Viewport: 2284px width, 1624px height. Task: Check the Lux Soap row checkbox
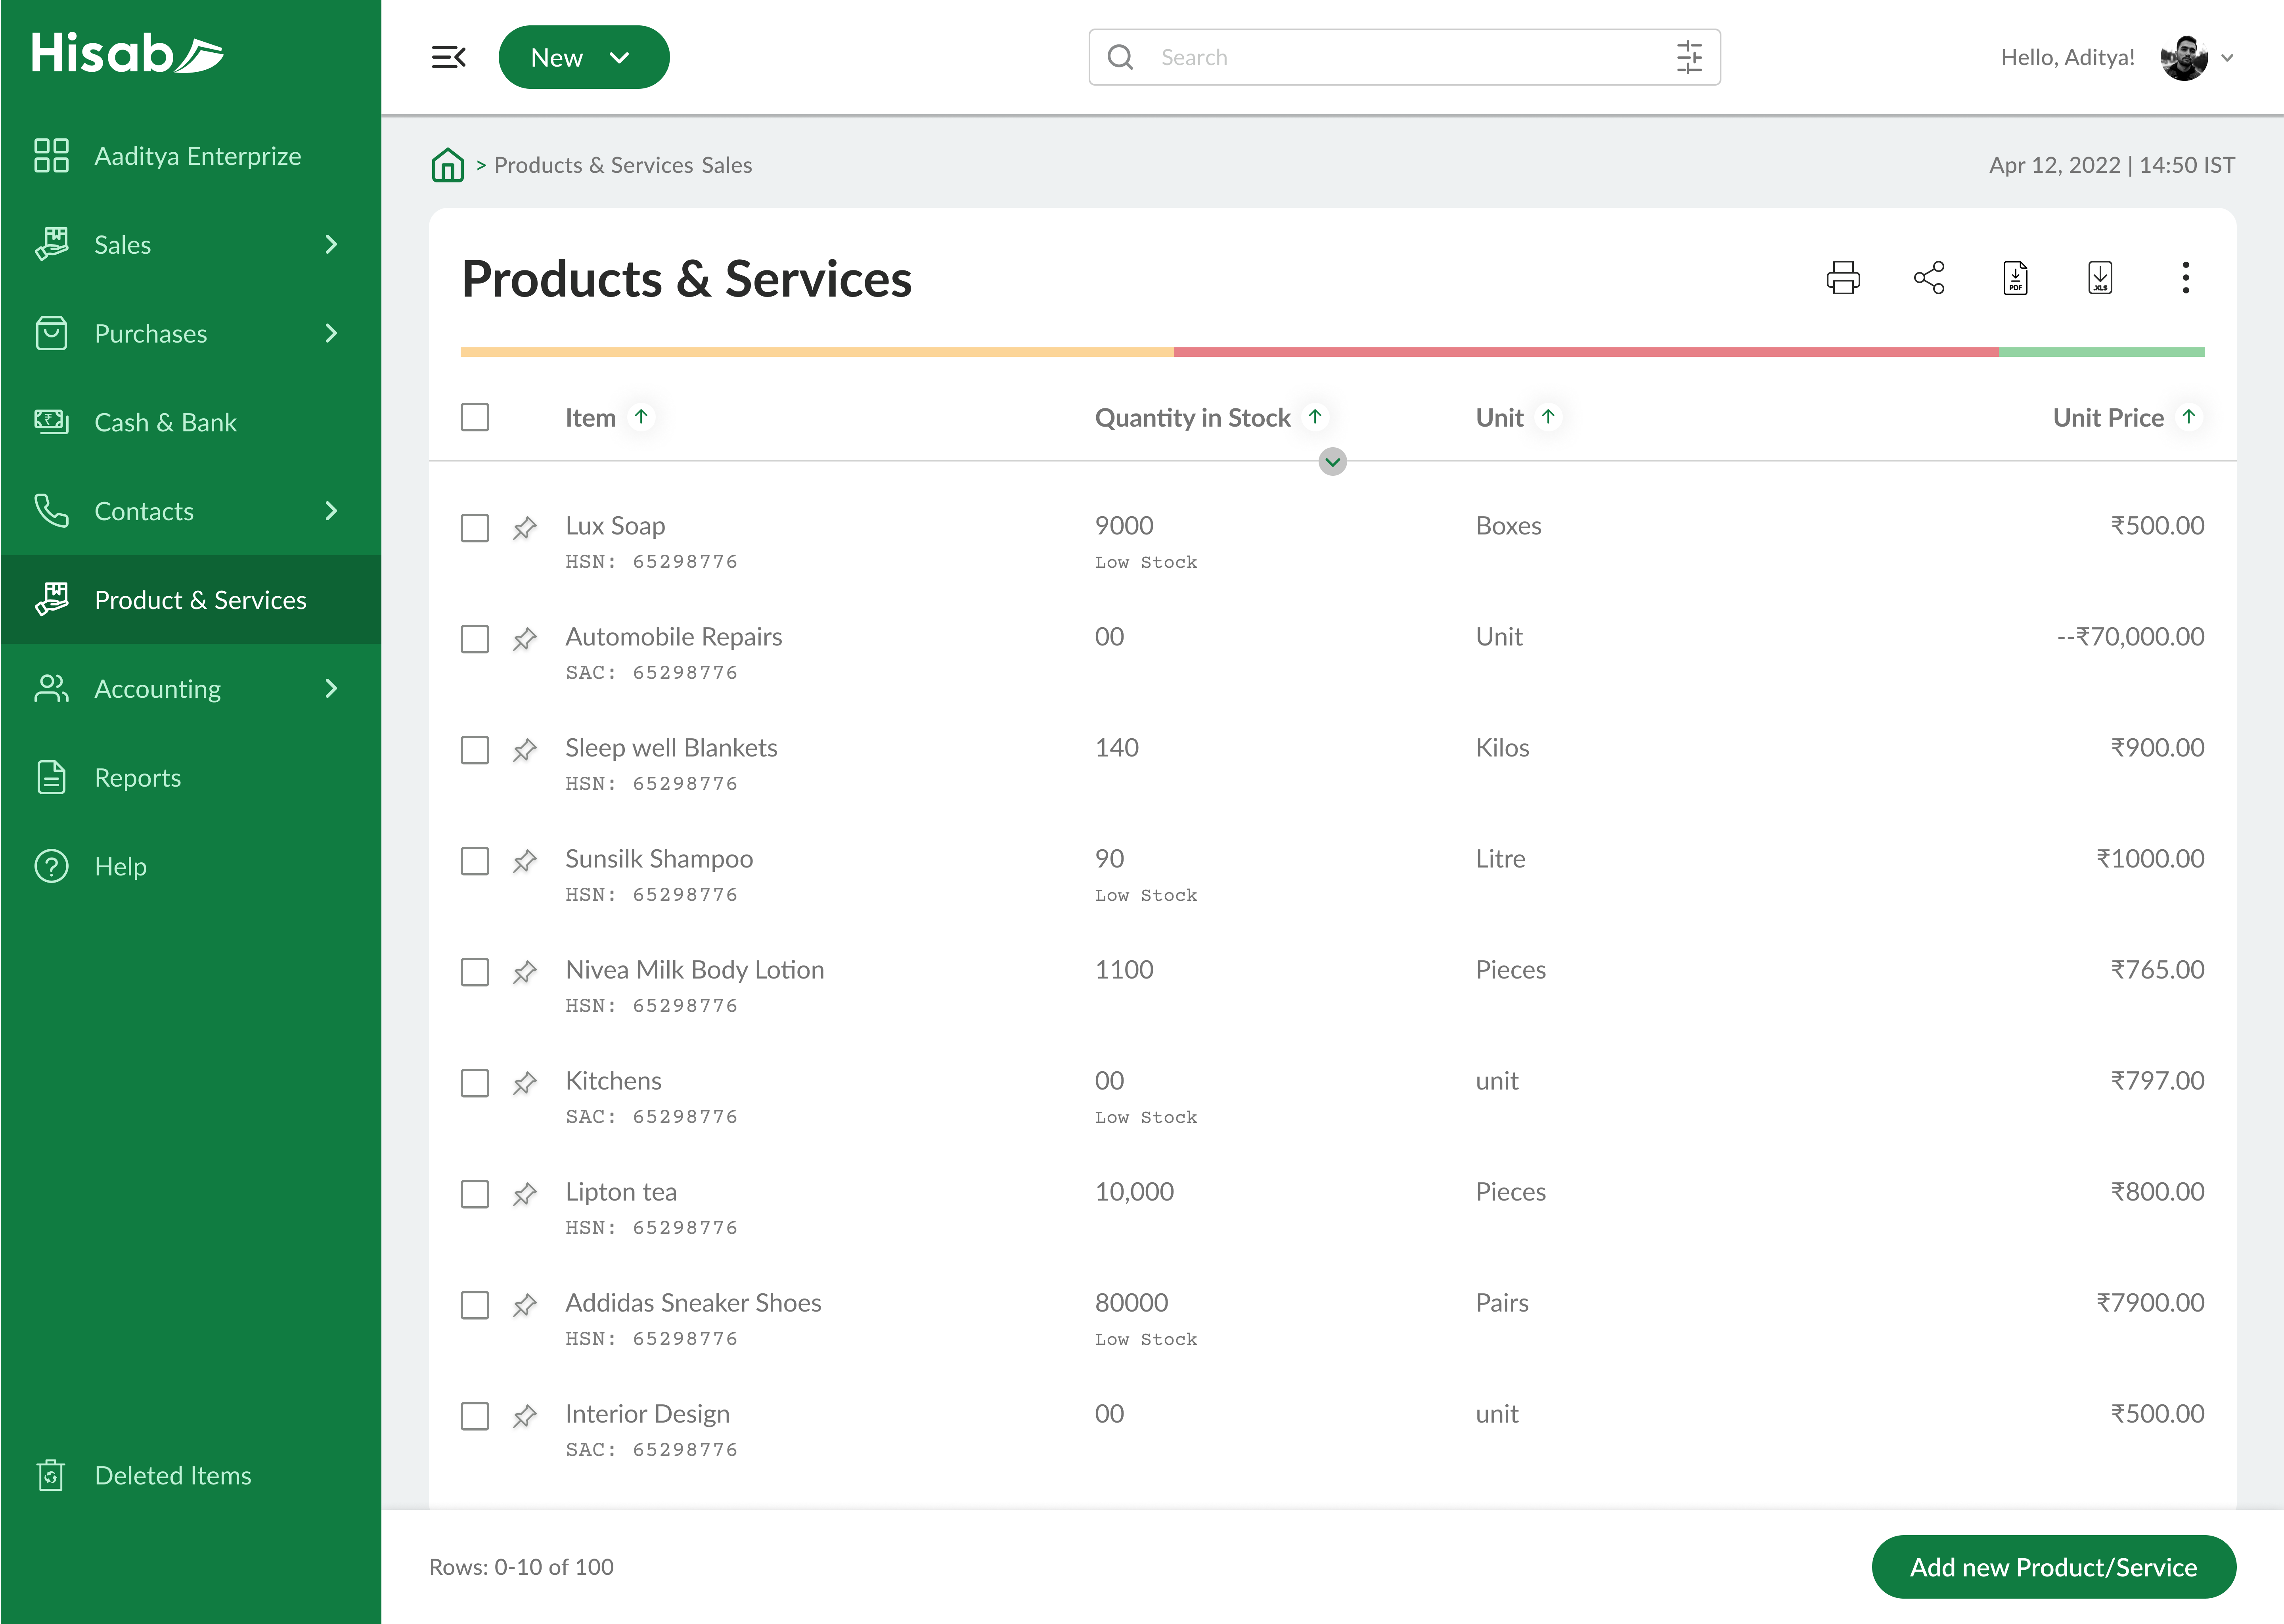(x=475, y=528)
